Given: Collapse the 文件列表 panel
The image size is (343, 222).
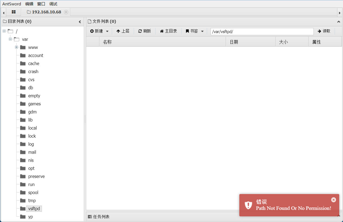Looking at the screenshot, I should click(338, 22).
